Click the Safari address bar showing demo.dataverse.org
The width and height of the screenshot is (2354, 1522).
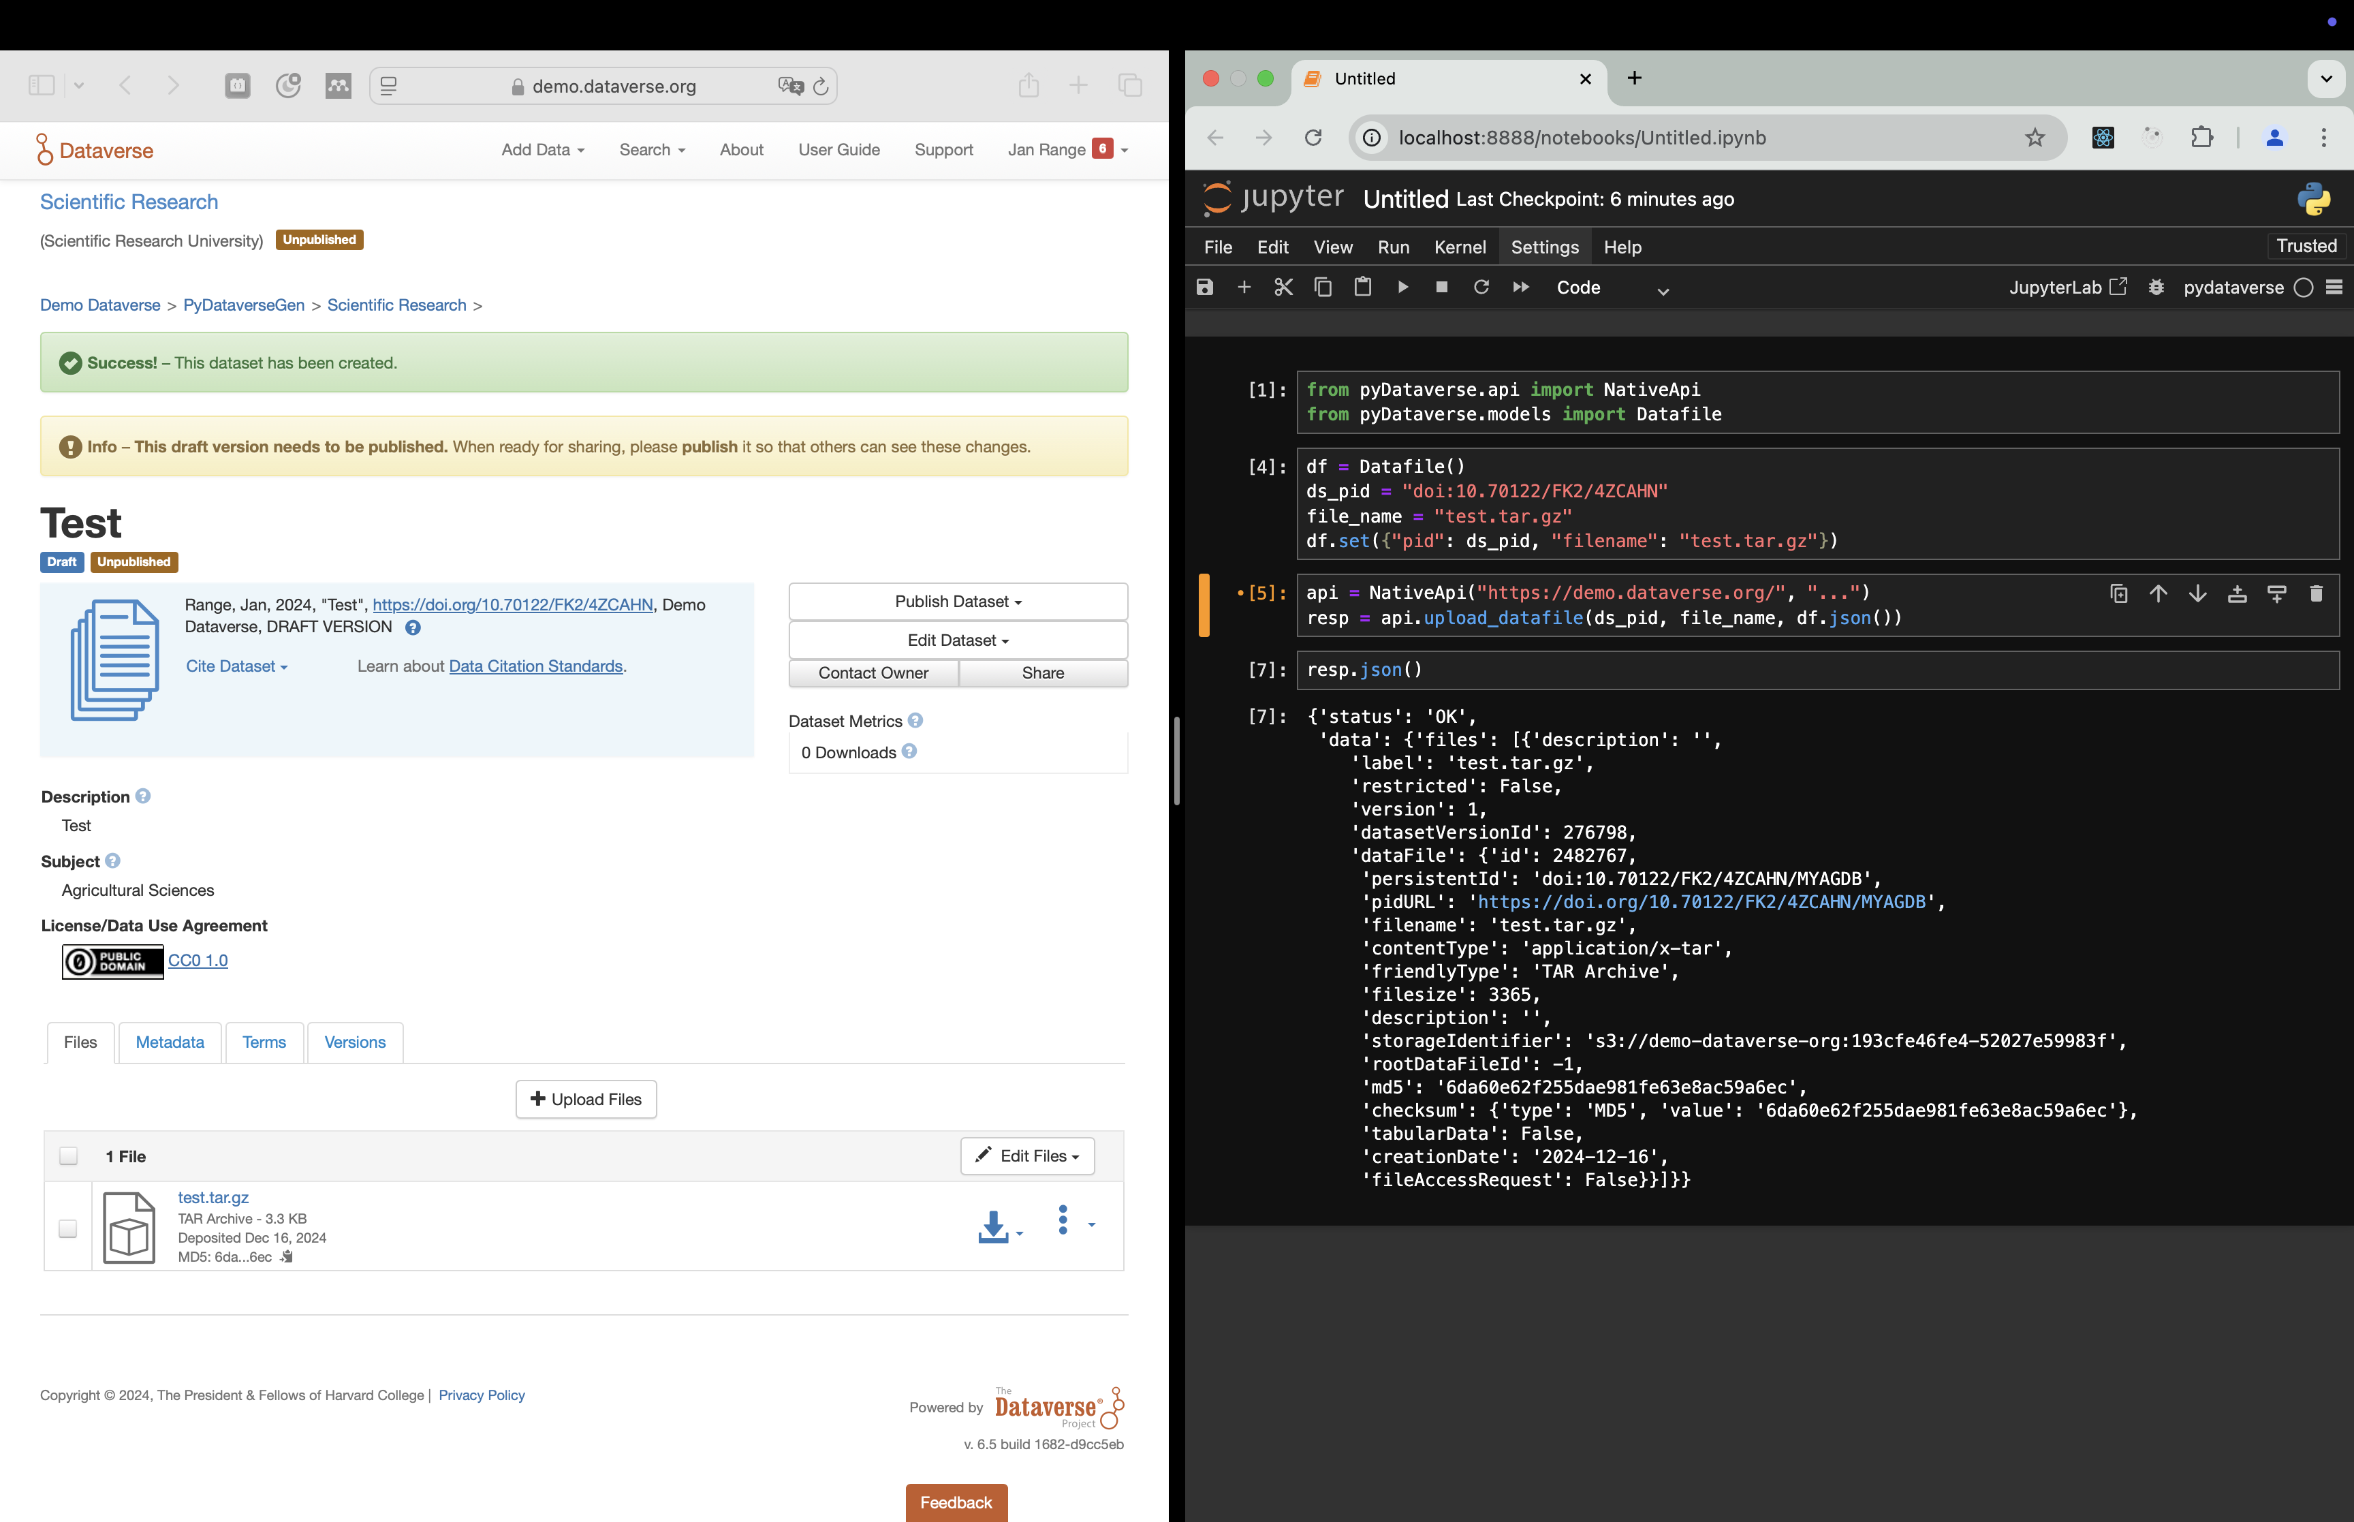click(x=612, y=86)
